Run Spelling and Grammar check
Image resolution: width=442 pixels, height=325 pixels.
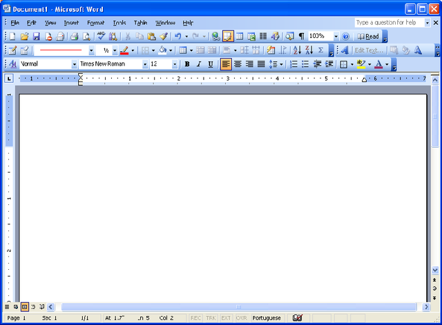101,37
